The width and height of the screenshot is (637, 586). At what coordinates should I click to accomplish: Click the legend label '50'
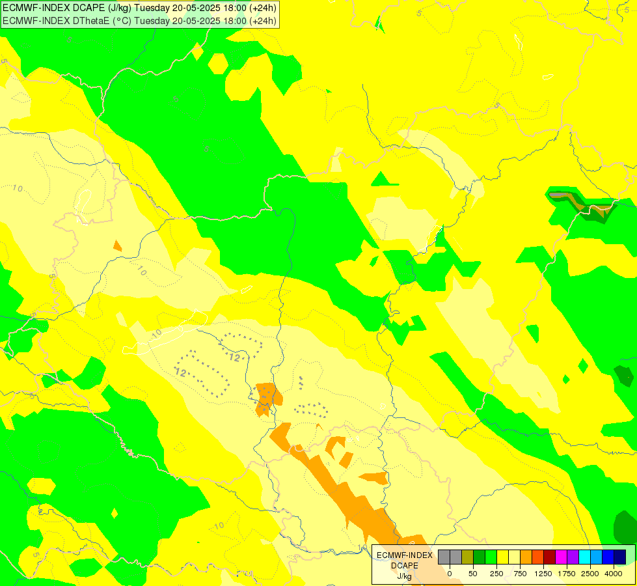473,574
